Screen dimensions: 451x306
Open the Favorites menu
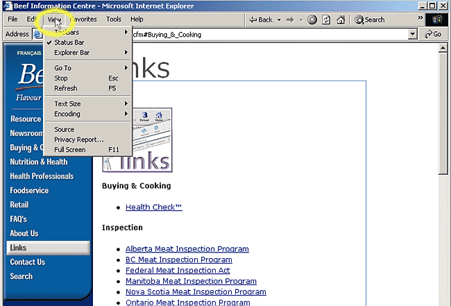coord(84,19)
